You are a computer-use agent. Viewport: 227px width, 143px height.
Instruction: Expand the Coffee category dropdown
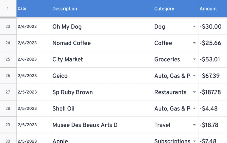(x=194, y=43)
